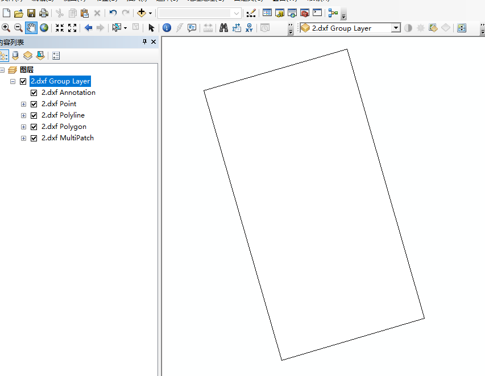Select the Zoom In tool
The height and width of the screenshot is (376, 485).
coord(6,28)
